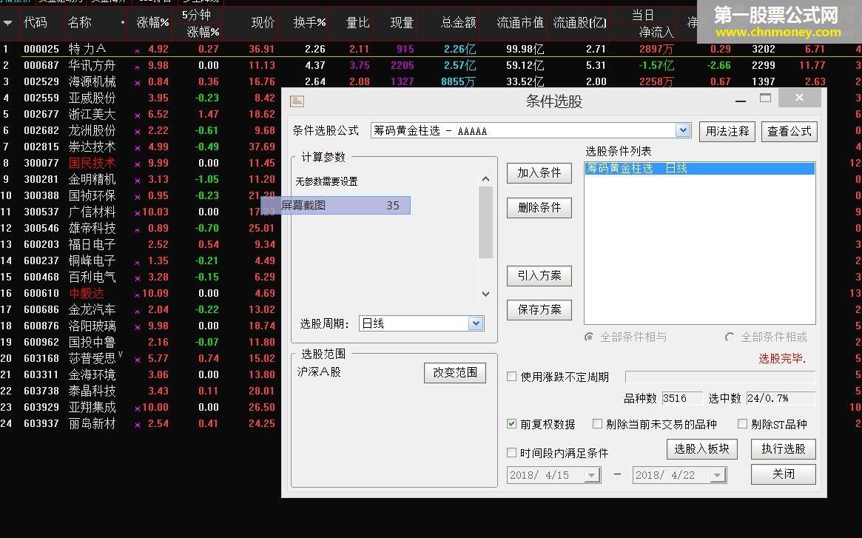
Task: Open the start date 2018/4/15 dropdown
Action: [x=591, y=475]
